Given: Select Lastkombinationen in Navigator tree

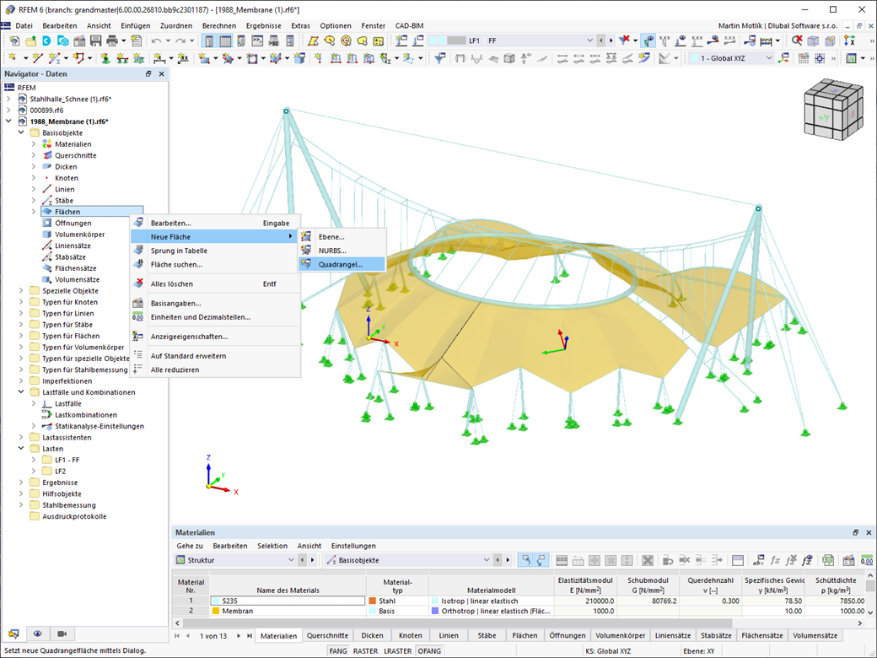Looking at the screenshot, I should (x=86, y=414).
